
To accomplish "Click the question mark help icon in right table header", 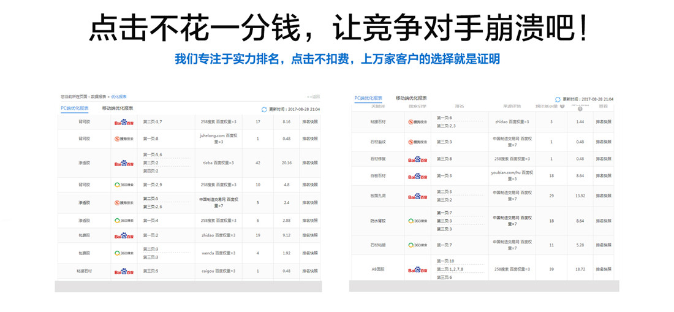I will coord(579,108).
